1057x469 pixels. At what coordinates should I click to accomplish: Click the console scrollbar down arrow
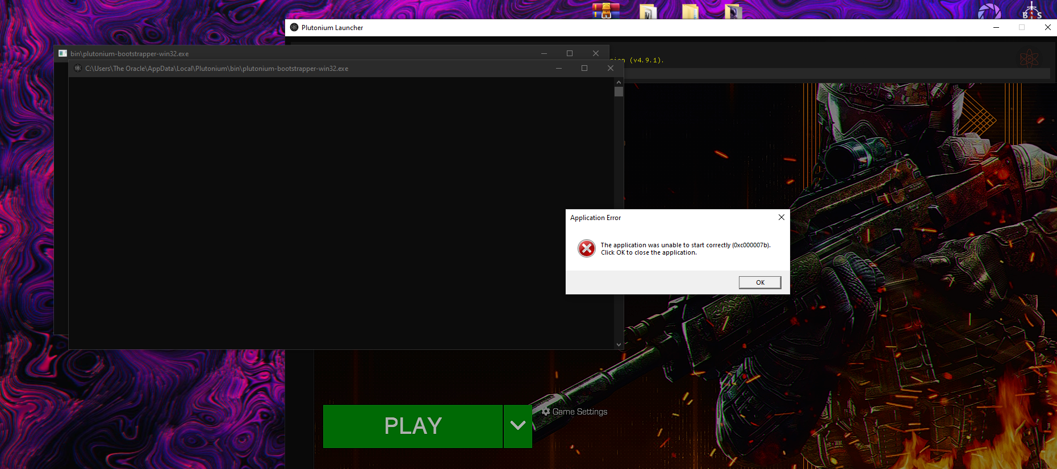(619, 344)
